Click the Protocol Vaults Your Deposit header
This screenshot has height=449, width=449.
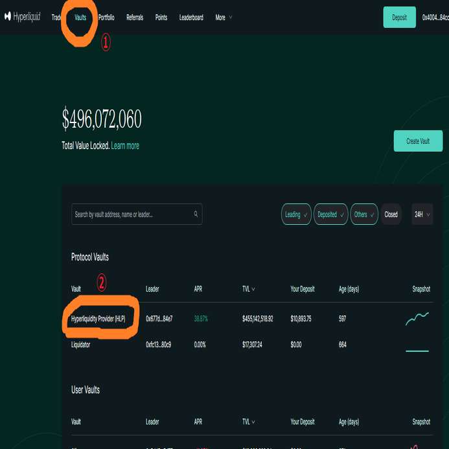click(303, 289)
